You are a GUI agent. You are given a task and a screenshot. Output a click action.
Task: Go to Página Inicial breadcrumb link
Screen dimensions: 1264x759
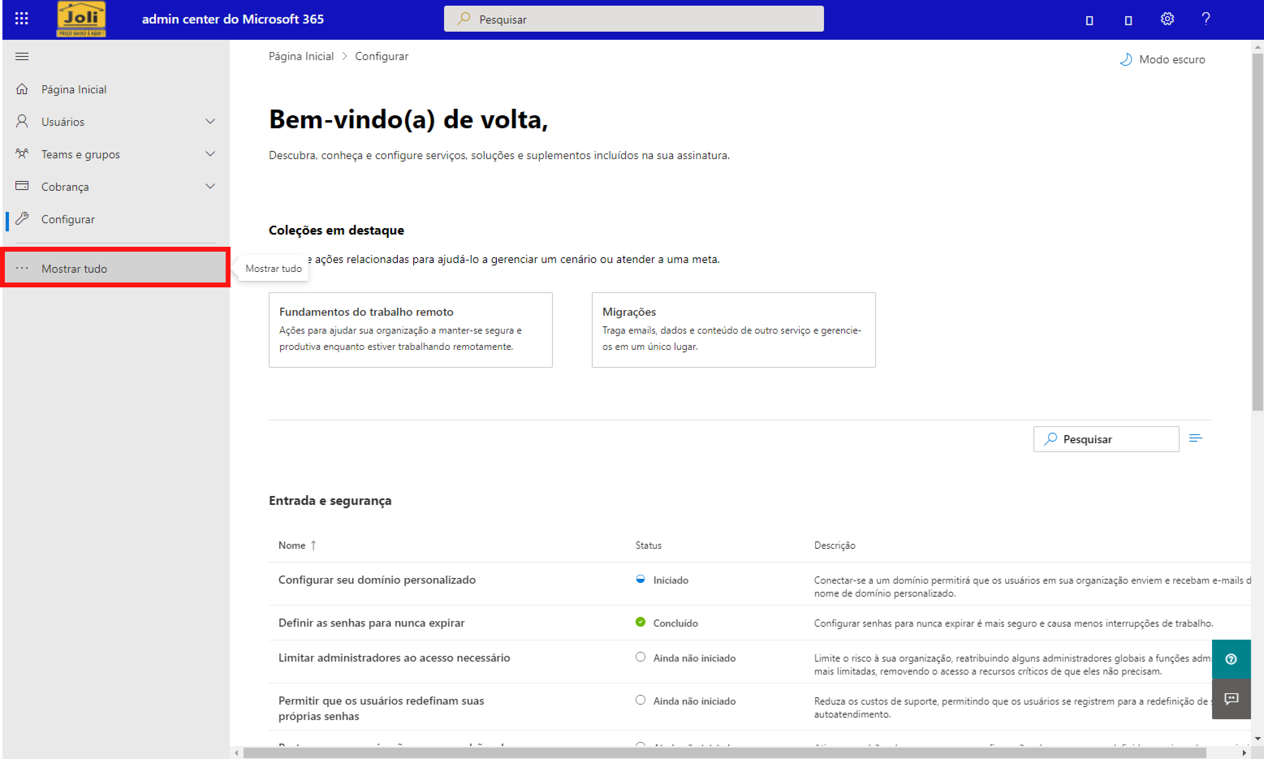click(x=301, y=56)
